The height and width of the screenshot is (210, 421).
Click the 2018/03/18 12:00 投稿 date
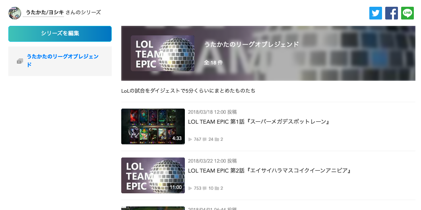[x=212, y=112]
